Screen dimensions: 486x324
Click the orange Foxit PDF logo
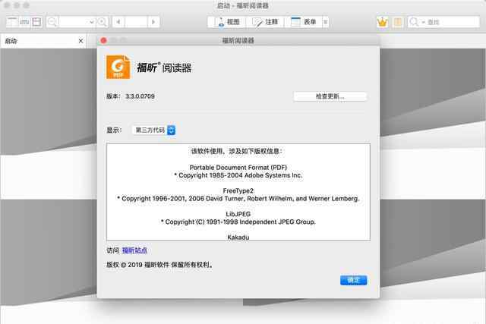[118, 68]
